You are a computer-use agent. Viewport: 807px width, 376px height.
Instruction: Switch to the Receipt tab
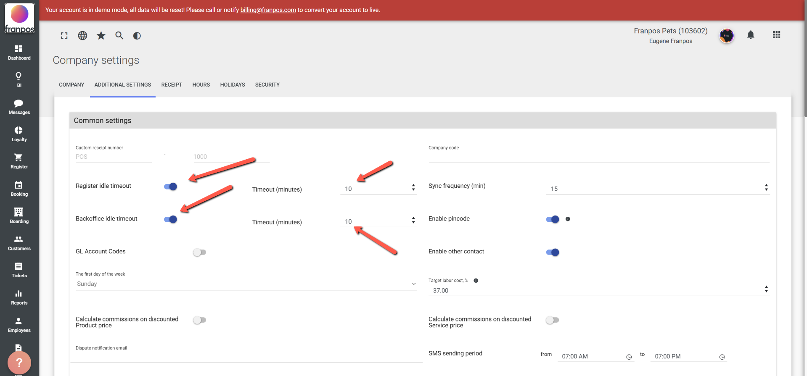[x=172, y=85]
